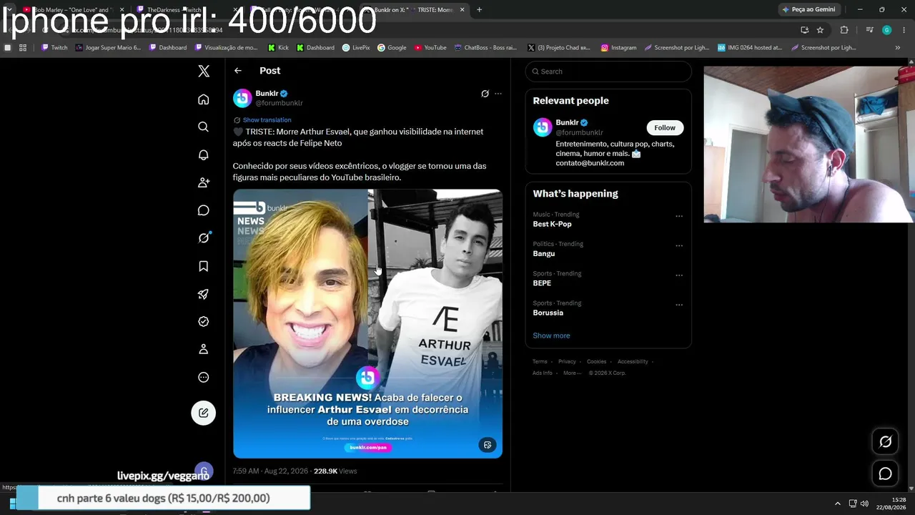
Task: Go to the X logo home link
Action: (204, 71)
